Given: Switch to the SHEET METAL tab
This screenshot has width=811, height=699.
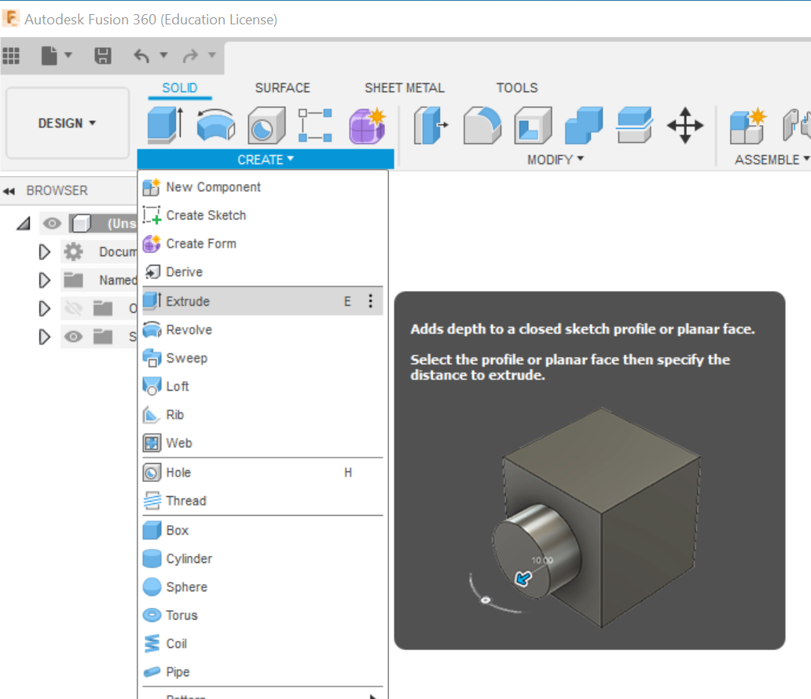Looking at the screenshot, I should click(x=404, y=87).
